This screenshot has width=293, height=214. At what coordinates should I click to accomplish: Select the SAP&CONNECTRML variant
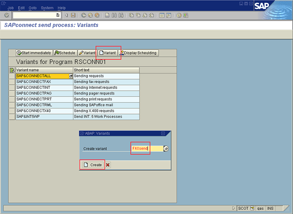point(44,105)
